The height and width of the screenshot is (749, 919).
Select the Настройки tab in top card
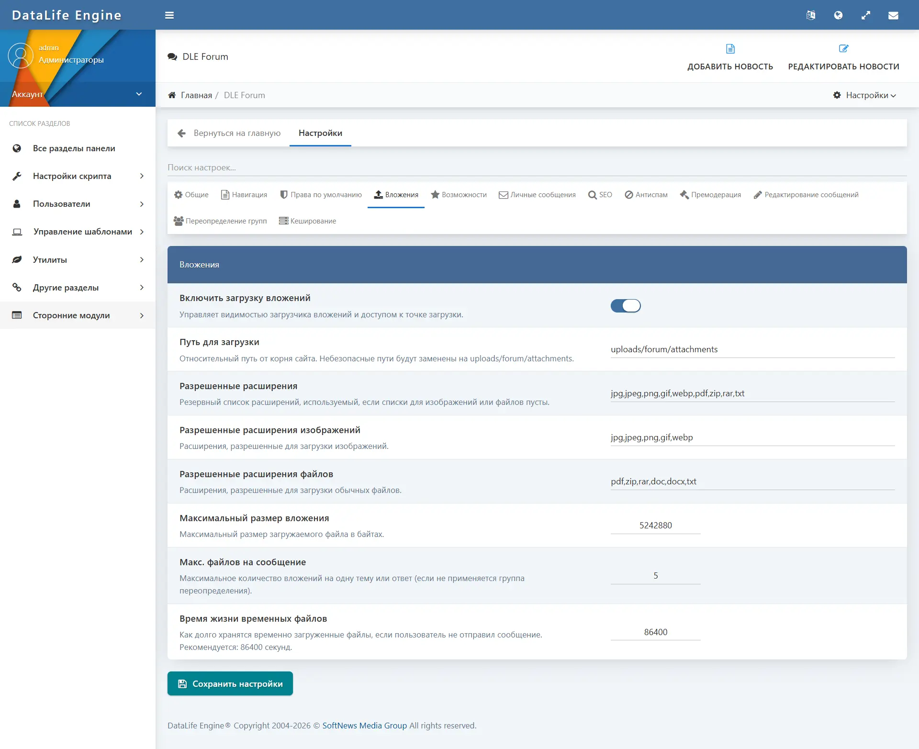(x=320, y=133)
